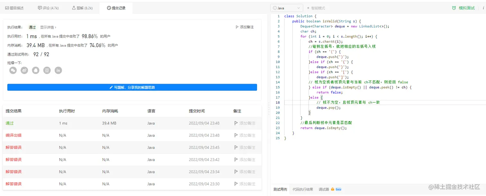Viewport: 486px width, 196px height.
Task: Click line number 1 in editor gutter
Action: (278, 16)
